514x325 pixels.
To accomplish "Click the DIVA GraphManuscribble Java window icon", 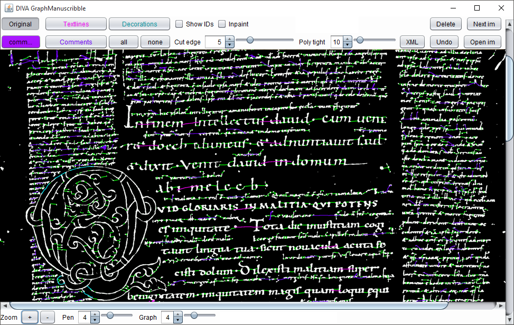I will coord(9,8).
